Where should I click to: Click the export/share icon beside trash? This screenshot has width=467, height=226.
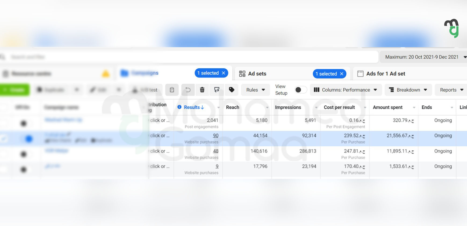tap(217, 90)
